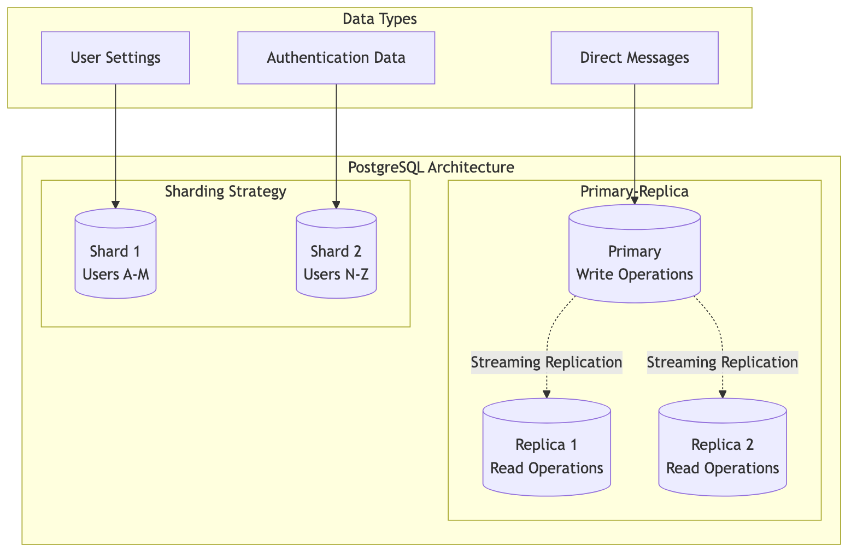This screenshot has width=857, height=558.
Task: Click the Primary-Replica label
Action: 635,192
